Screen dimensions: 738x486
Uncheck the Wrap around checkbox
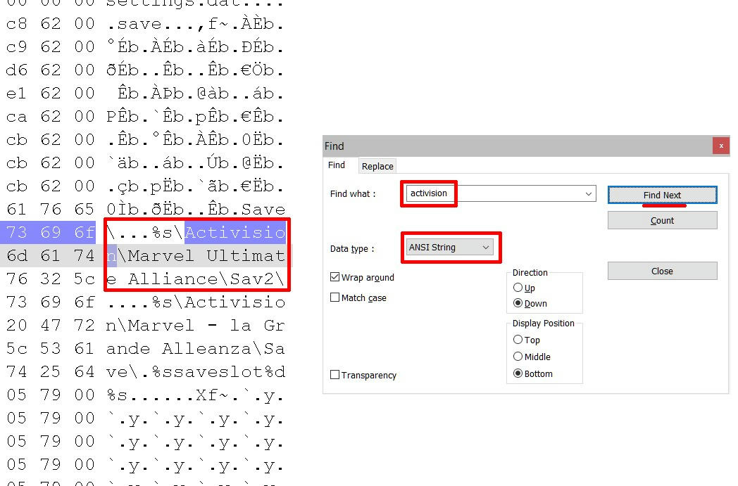click(334, 277)
